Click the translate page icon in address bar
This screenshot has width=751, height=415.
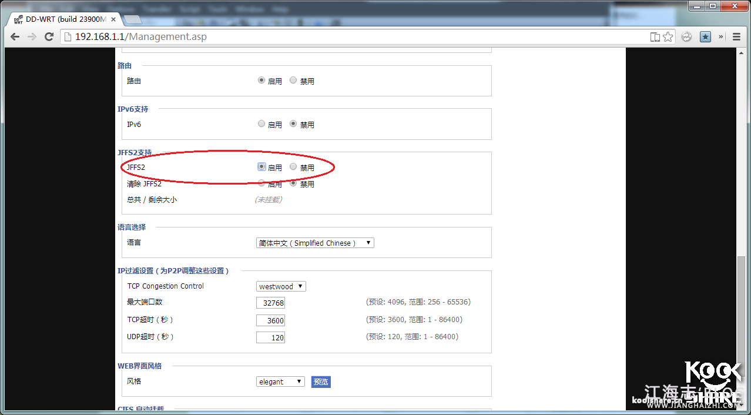coord(655,37)
